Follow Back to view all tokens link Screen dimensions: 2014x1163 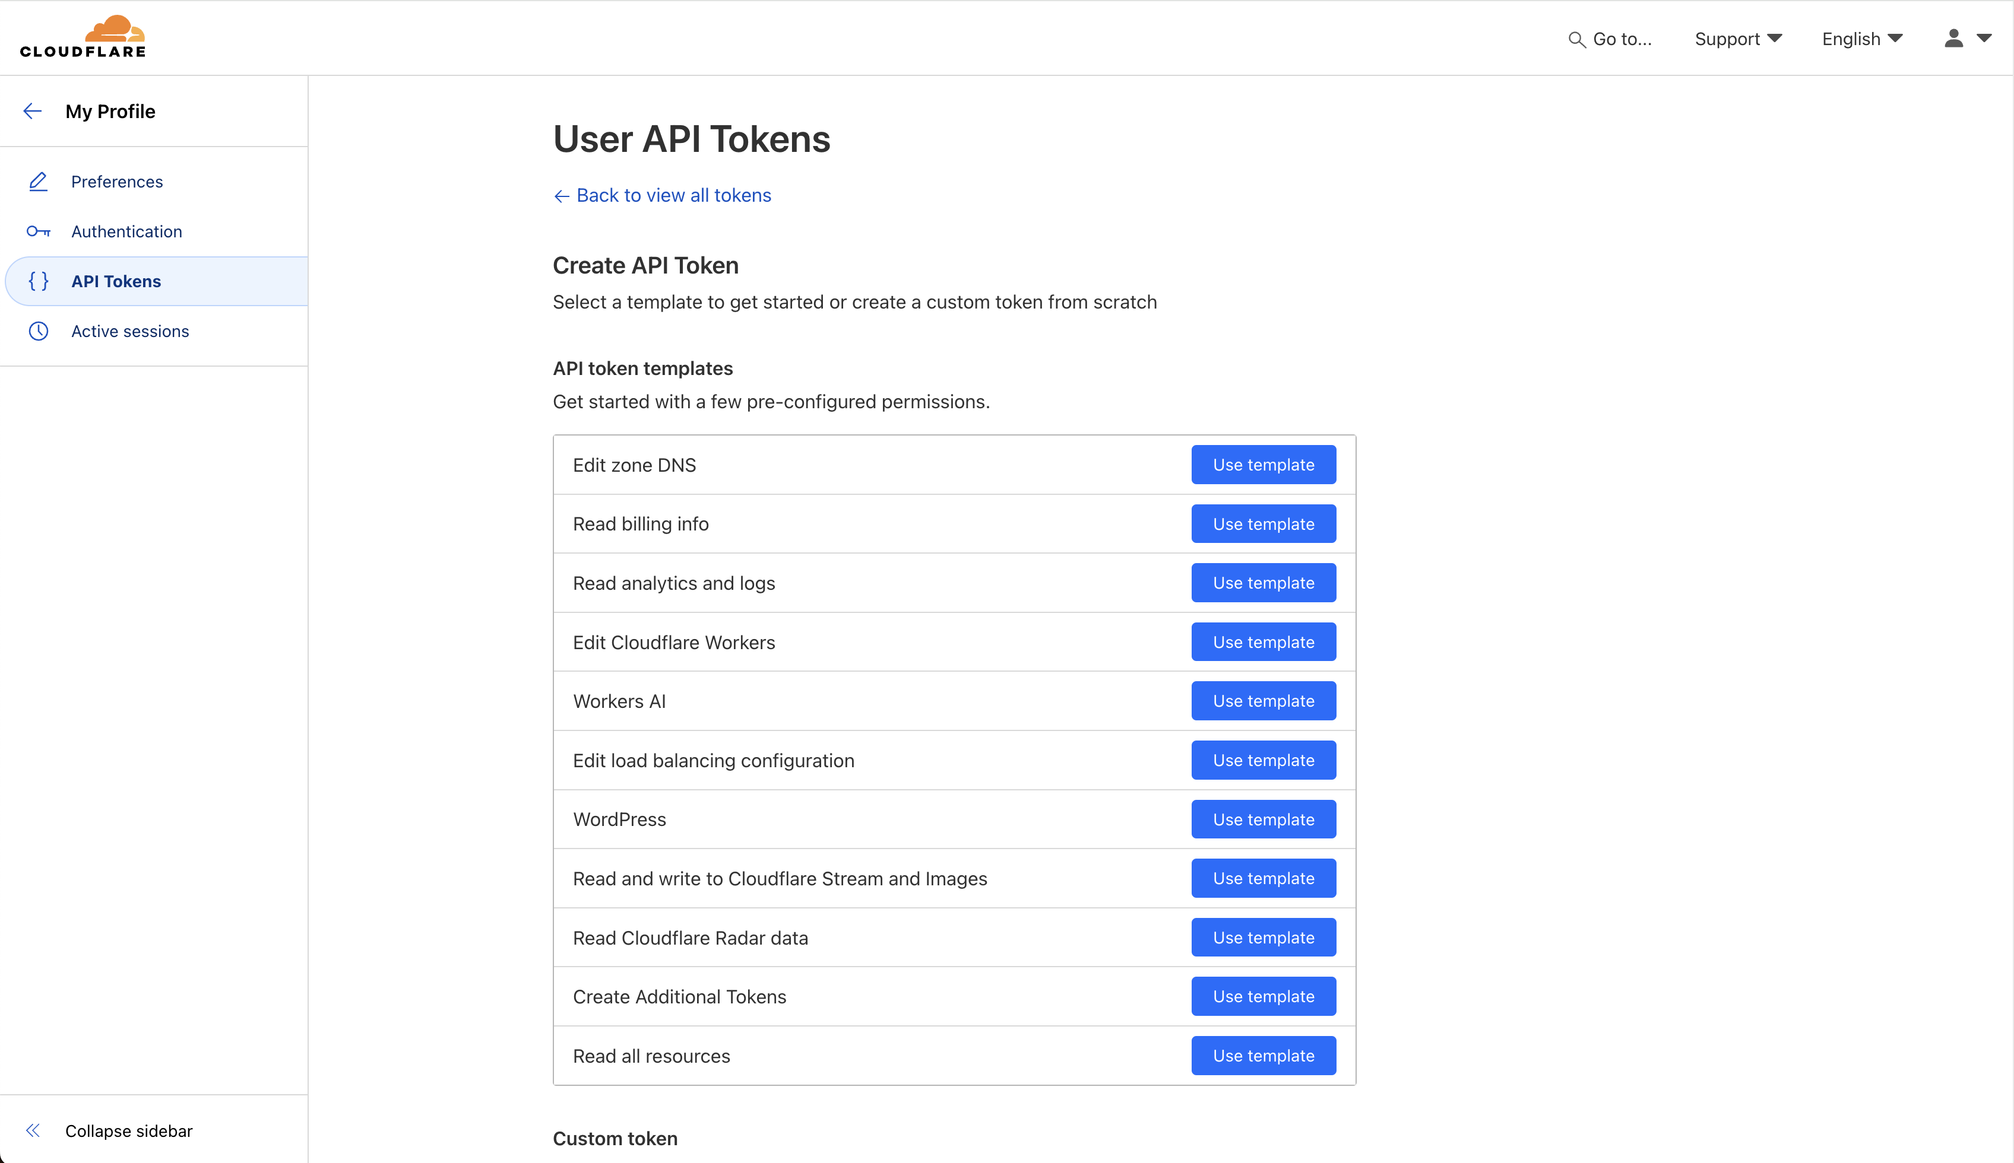click(673, 196)
